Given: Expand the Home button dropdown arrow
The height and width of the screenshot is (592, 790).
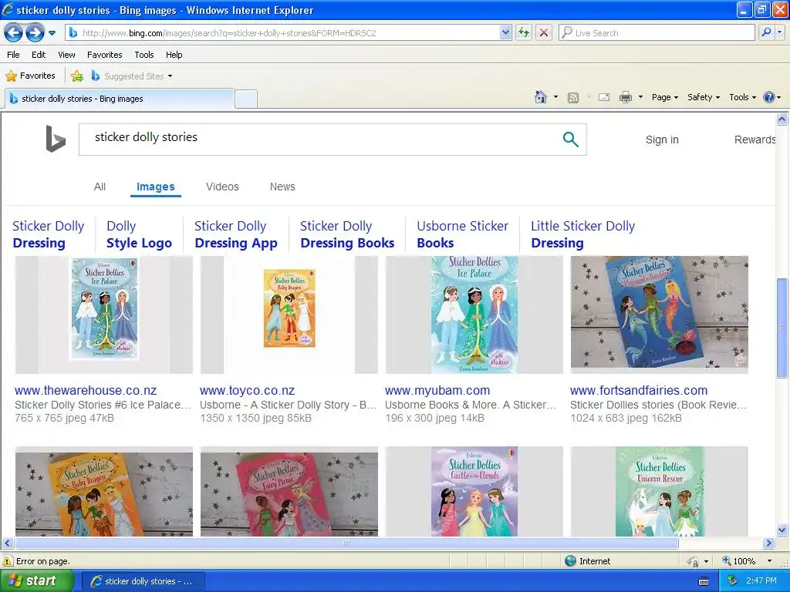Looking at the screenshot, I should coord(555,97).
